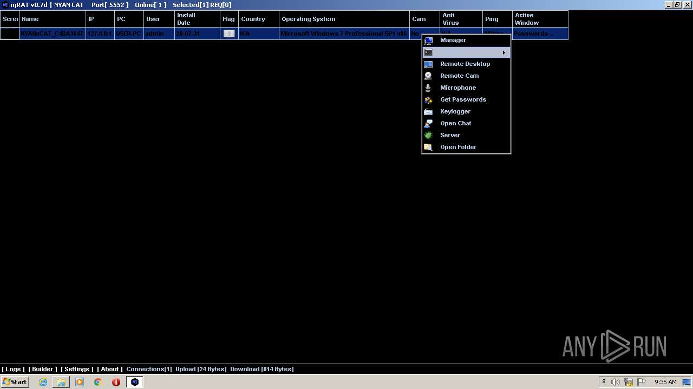The width and height of the screenshot is (693, 389).
Task: Click the Flag column header
Action: [x=229, y=19]
